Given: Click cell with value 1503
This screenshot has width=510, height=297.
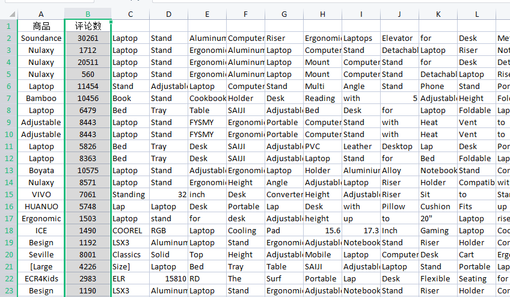Looking at the screenshot, I should point(88,219).
